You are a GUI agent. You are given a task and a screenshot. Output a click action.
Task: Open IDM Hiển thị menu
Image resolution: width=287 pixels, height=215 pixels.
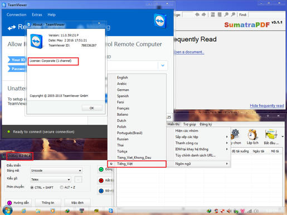[173, 124]
